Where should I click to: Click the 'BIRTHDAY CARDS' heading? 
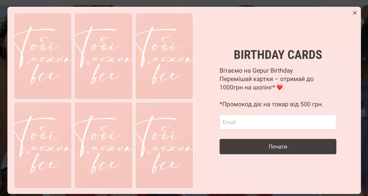278,55
